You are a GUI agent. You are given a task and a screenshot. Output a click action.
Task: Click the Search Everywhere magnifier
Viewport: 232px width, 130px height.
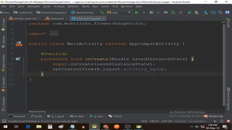click(220, 13)
